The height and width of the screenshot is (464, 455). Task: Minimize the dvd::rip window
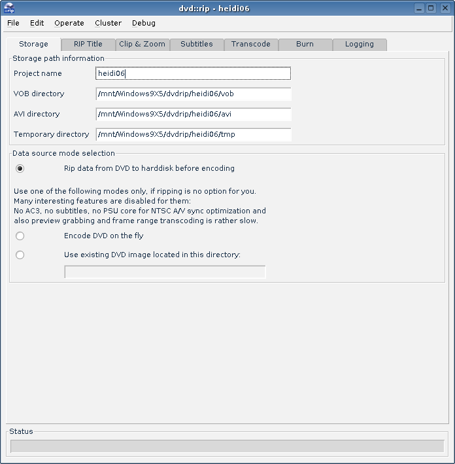click(x=419, y=8)
